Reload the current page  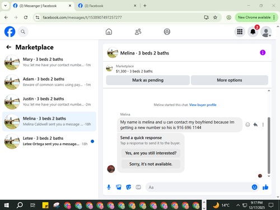tap(26, 17)
